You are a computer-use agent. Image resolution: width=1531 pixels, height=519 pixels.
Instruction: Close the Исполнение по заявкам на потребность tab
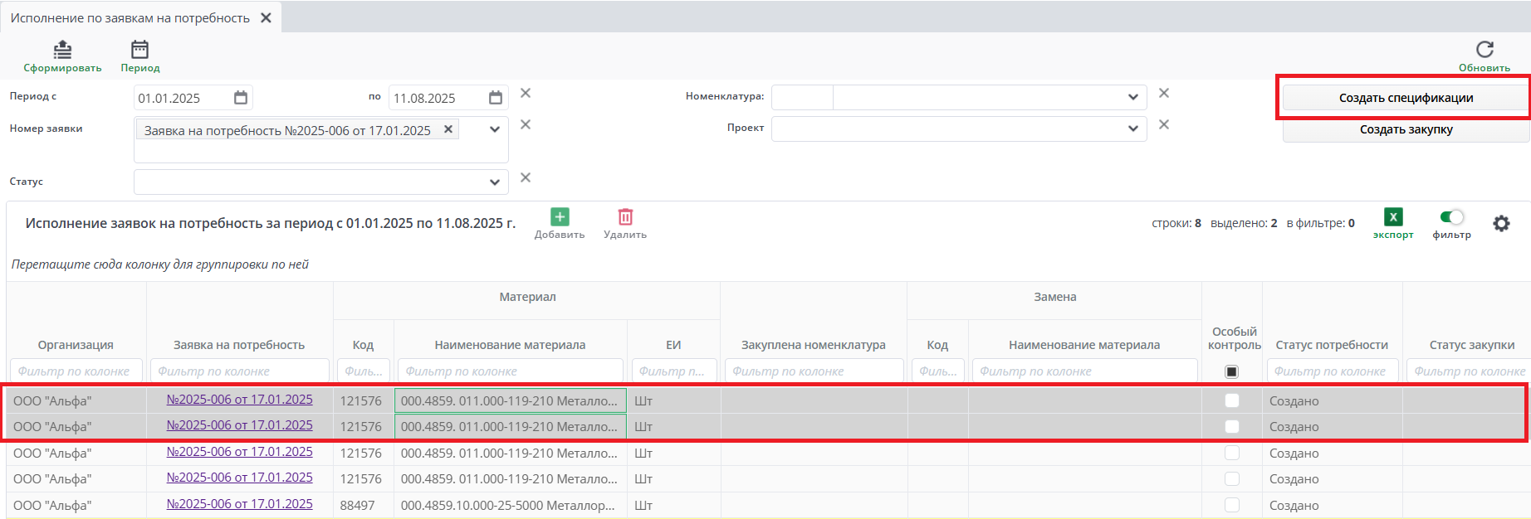266,18
